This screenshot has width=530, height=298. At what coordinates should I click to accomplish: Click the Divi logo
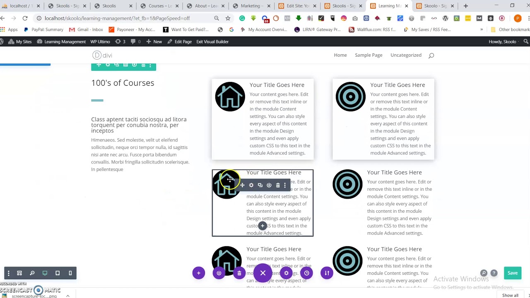coord(102,55)
